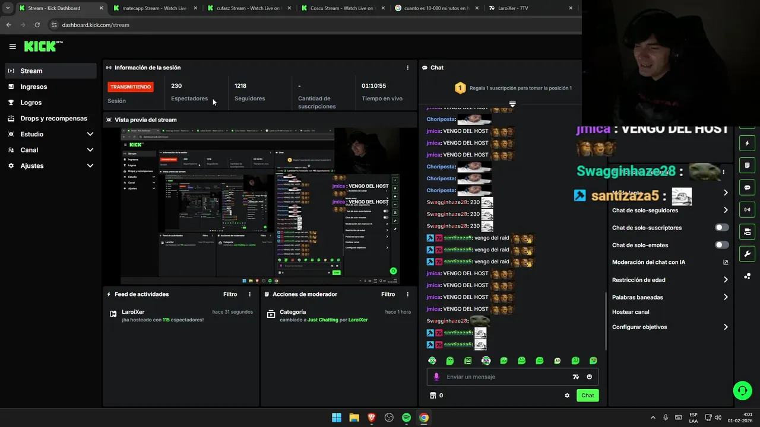Open Logros in the sidebar
Screen dimensions: 760x427
point(50,103)
